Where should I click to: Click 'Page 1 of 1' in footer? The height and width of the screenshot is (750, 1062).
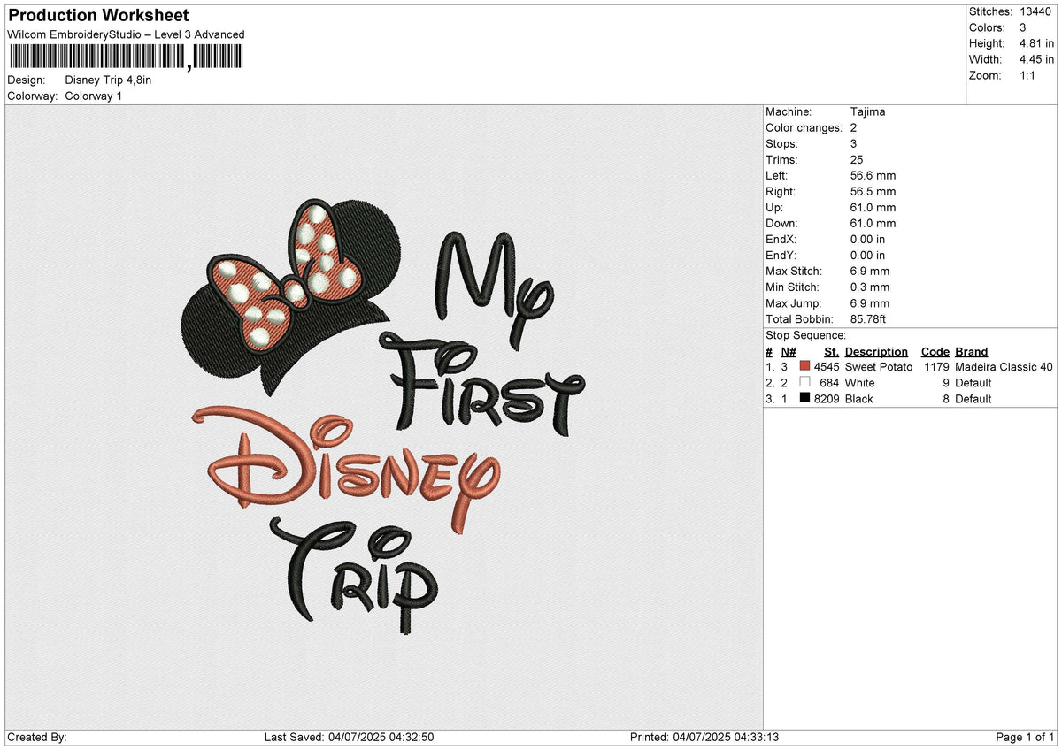[x=1025, y=737]
